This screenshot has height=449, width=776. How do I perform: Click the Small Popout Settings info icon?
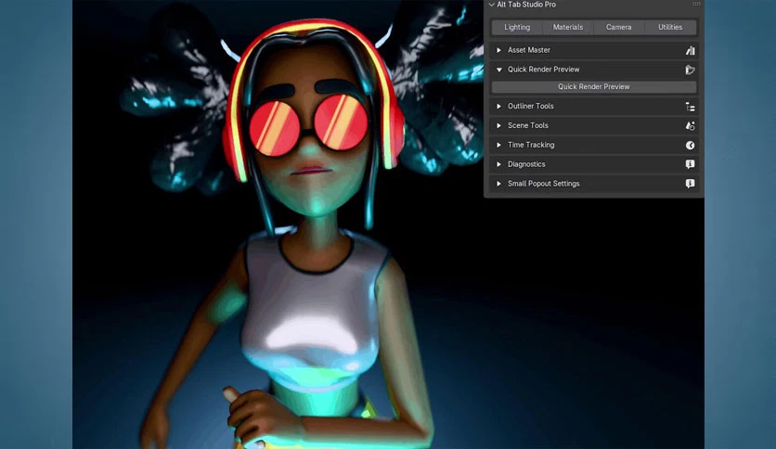click(x=690, y=184)
